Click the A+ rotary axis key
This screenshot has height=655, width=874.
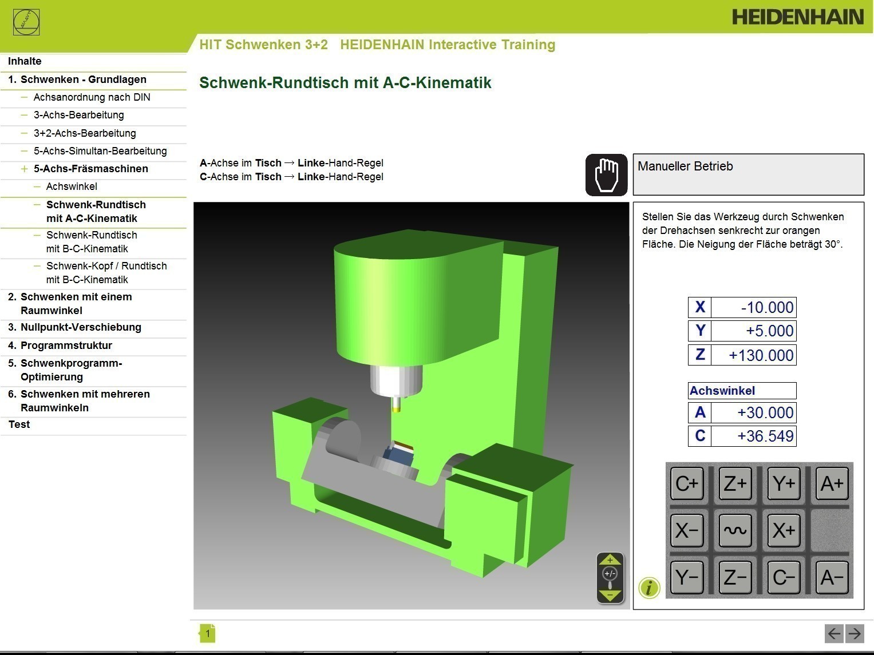pyautogui.click(x=832, y=483)
